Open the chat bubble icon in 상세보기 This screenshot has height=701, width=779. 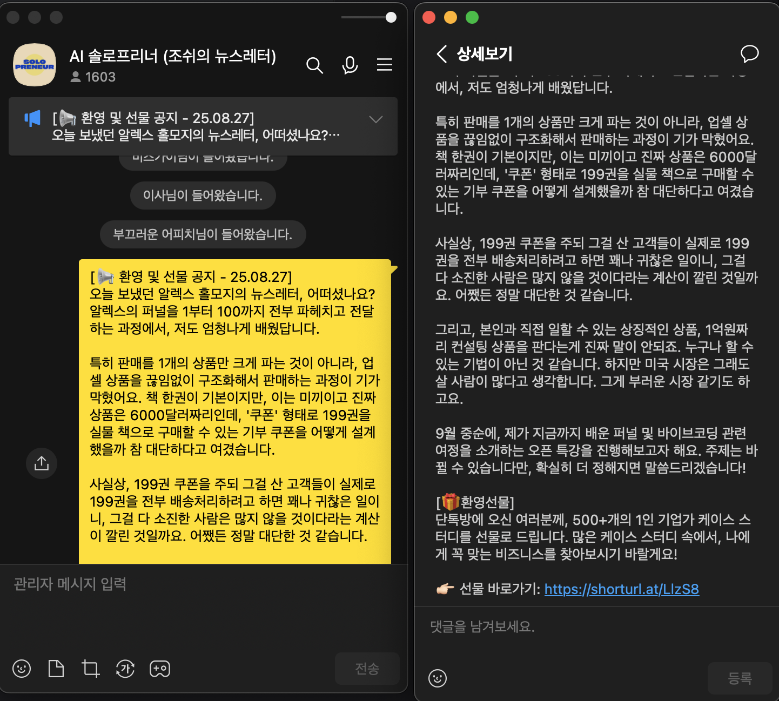[x=750, y=54]
